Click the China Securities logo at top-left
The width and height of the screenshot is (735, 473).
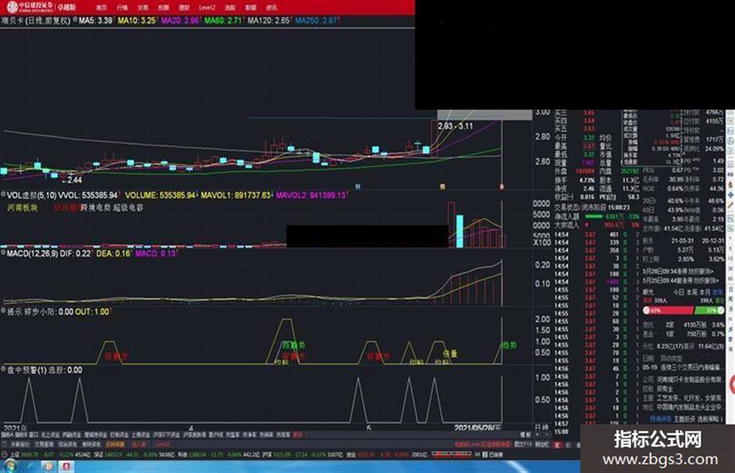(x=30, y=6)
